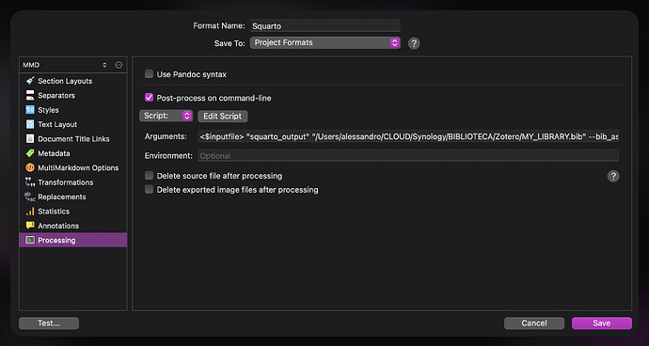
Task: Click help button beside Save To
Action: pyautogui.click(x=414, y=43)
